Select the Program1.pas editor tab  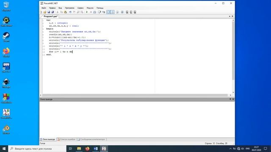pyautogui.click(x=50, y=16)
